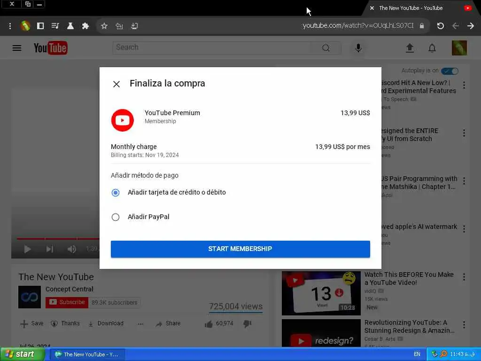Click the search magnifier button
Image resolution: width=481 pixels, height=361 pixels.
click(x=326, y=48)
